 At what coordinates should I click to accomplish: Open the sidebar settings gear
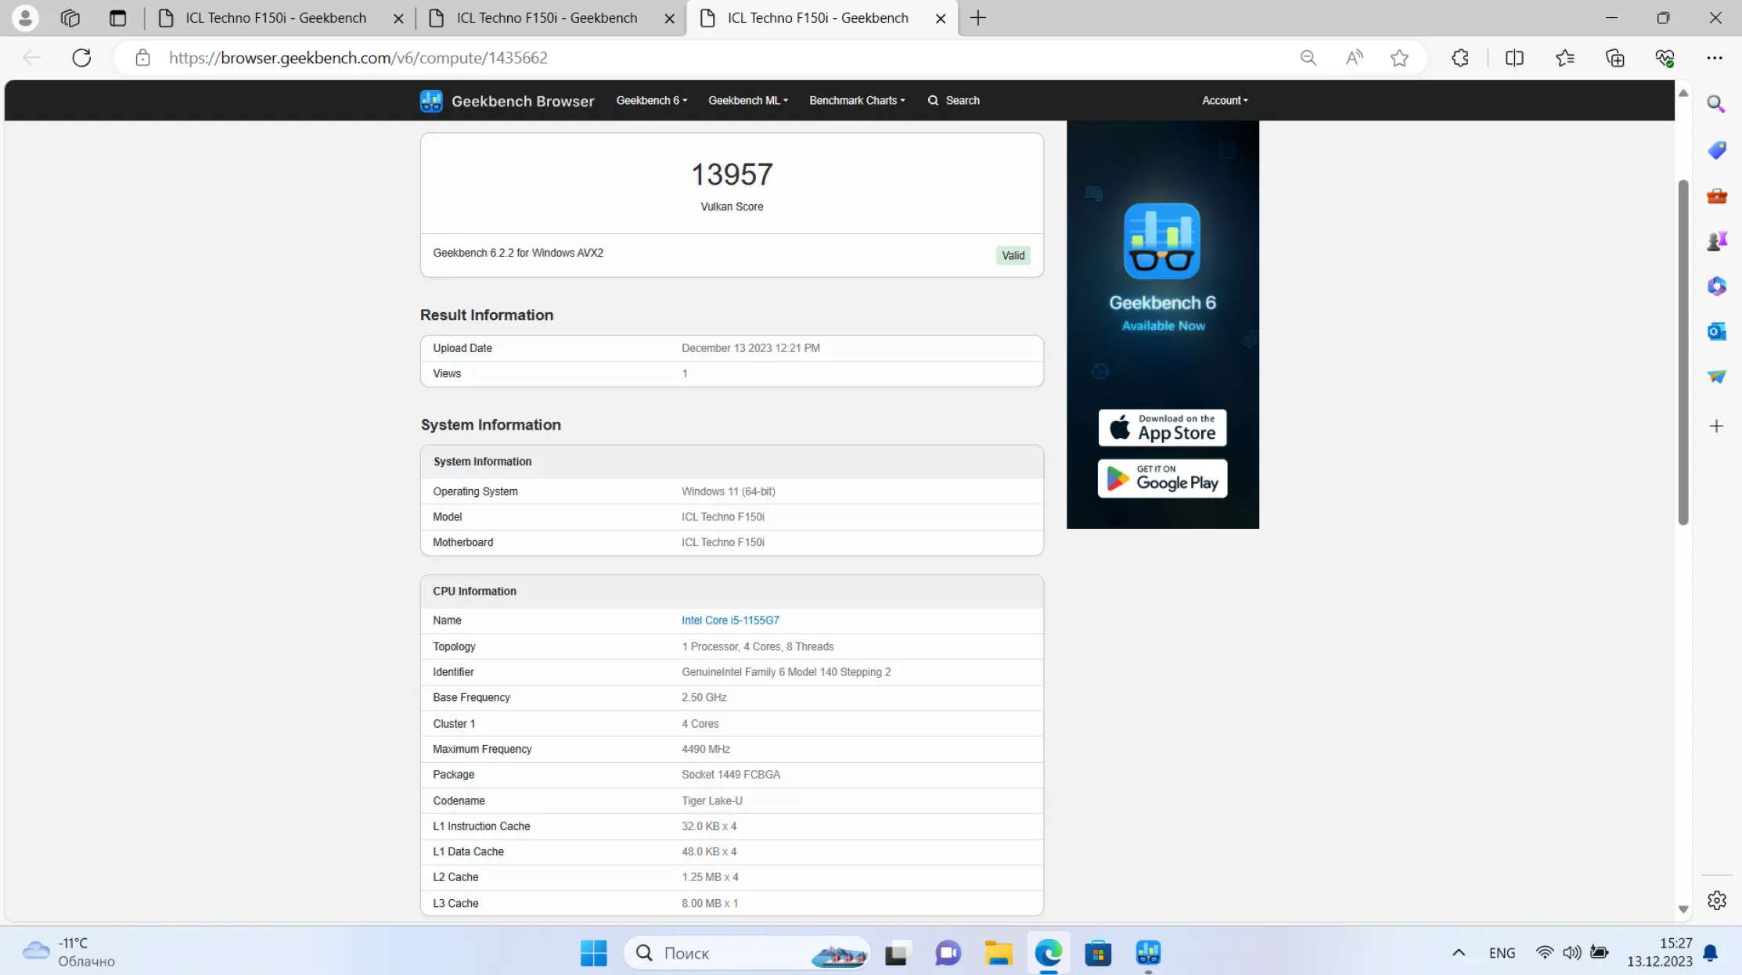click(1716, 901)
